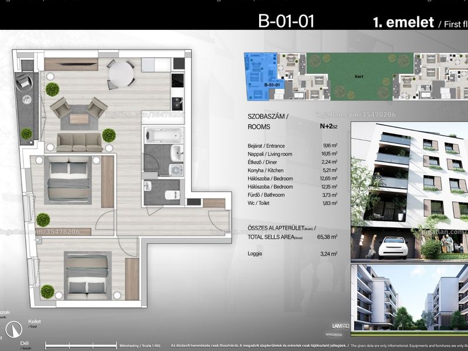Click the B-01-01 apartment title
Viewport: 468px width, 351px height.
(x=286, y=21)
